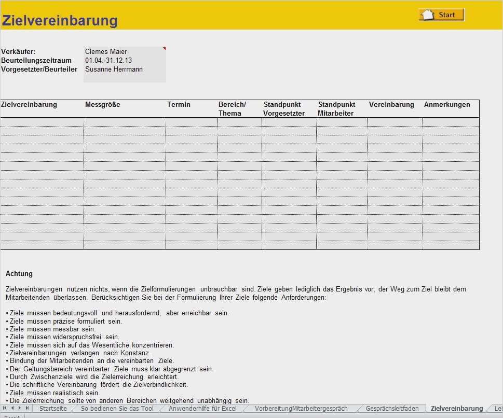Select the period cell 01.04.-31.12.13
This screenshot has height=418, width=503.
tap(125, 60)
